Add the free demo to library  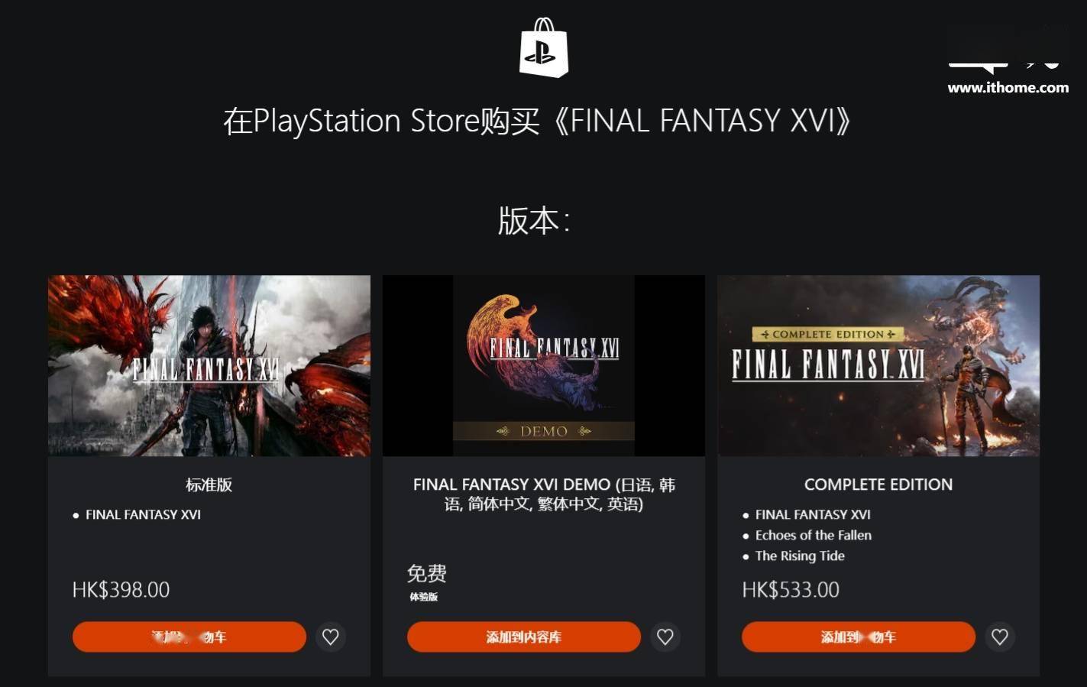524,637
